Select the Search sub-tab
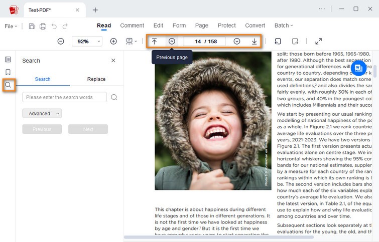The image size is (379, 242). (x=43, y=79)
